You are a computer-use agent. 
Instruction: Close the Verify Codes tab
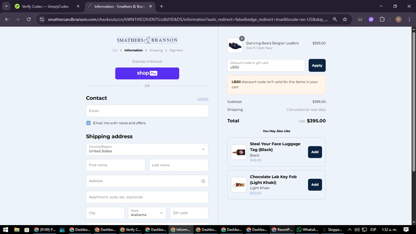pyautogui.click(x=78, y=6)
